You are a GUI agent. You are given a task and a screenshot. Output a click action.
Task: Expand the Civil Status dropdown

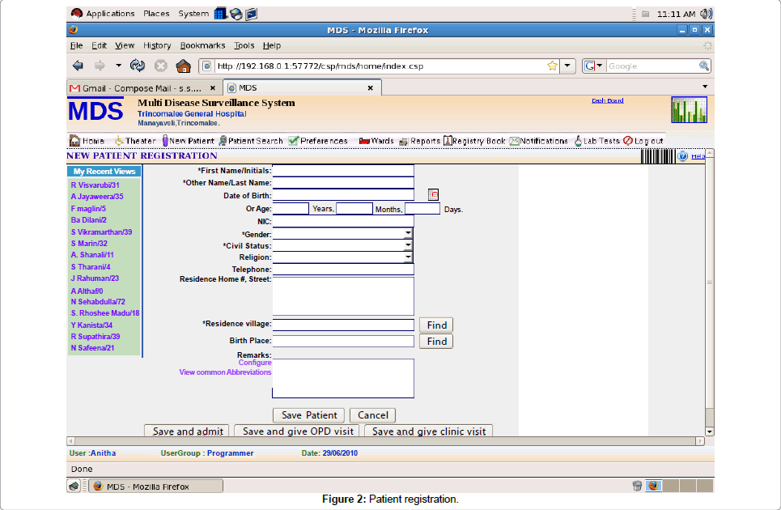tap(408, 245)
